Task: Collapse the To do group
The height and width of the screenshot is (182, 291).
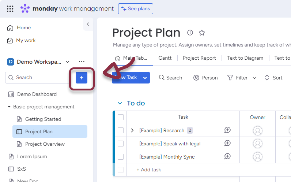Action: [x=120, y=103]
